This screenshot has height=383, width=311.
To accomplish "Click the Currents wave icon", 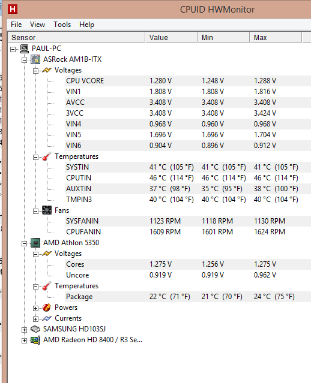I will [47, 318].
